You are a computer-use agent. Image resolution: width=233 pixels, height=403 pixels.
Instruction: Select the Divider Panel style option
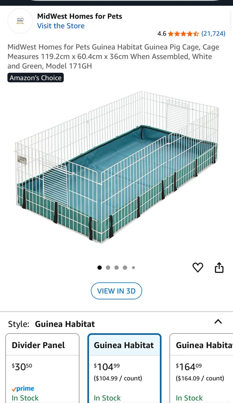(42, 368)
